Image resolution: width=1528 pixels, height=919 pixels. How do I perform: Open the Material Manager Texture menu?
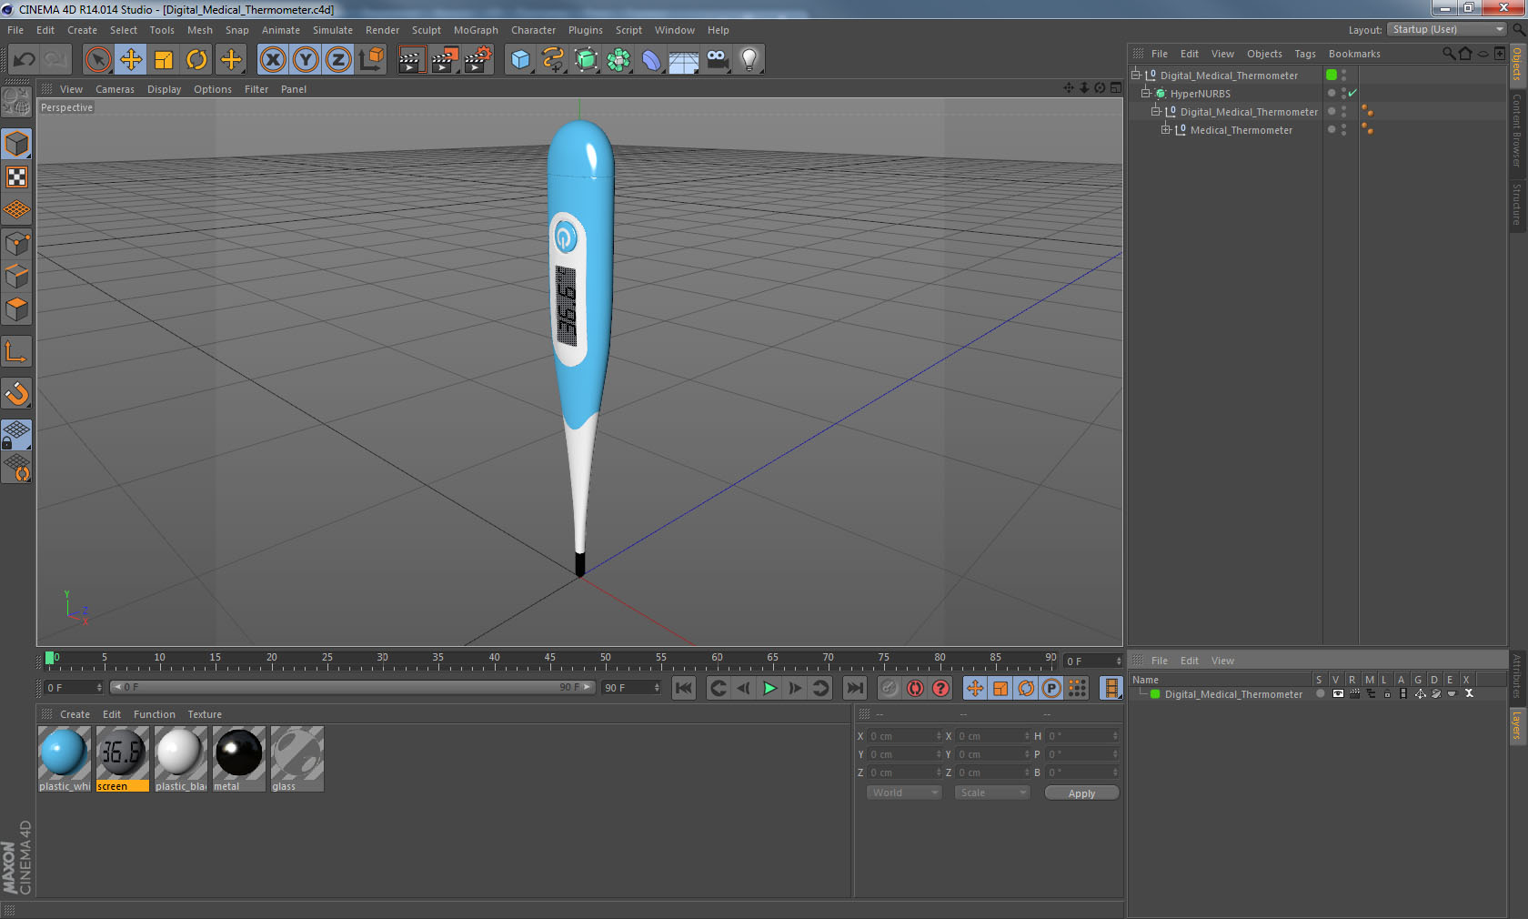click(205, 714)
